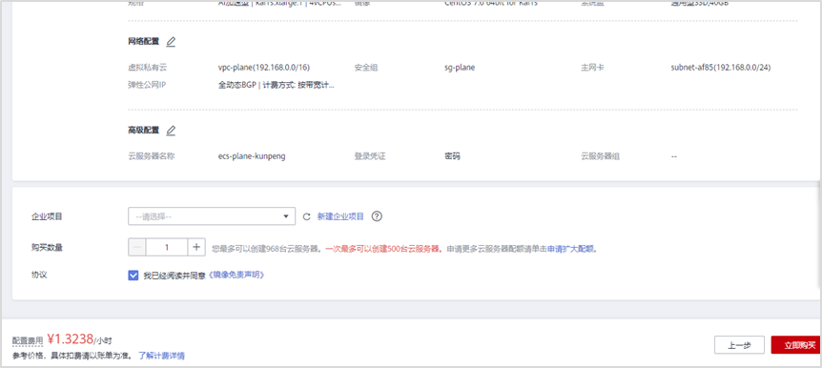Screen dimensions: 822x368
Task: Refresh the 企业项目 list
Action: pos(307,216)
